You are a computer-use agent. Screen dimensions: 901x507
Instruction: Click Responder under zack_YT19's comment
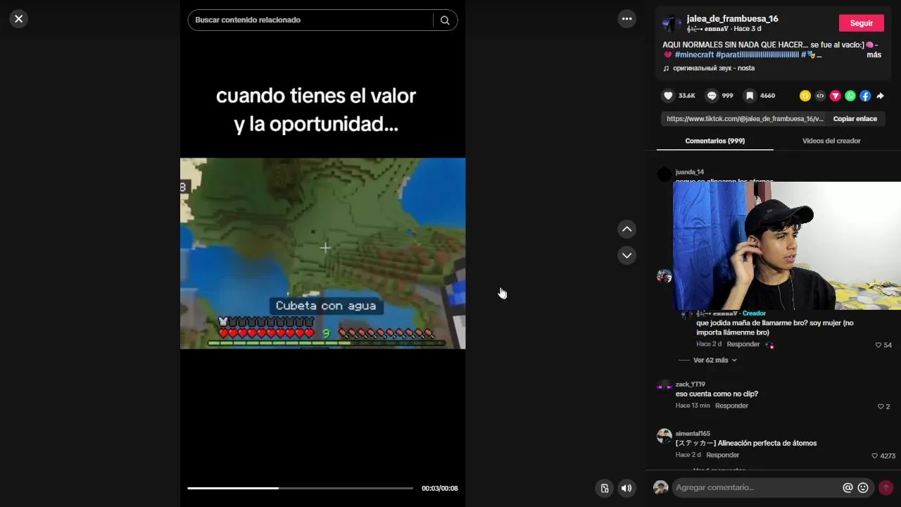731,406
